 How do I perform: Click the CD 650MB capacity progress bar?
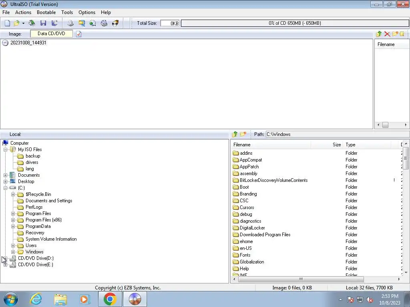click(x=295, y=23)
